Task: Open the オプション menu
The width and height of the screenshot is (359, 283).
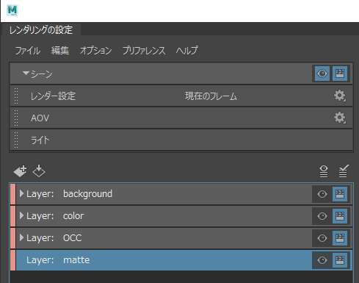Action: pyautogui.click(x=96, y=51)
